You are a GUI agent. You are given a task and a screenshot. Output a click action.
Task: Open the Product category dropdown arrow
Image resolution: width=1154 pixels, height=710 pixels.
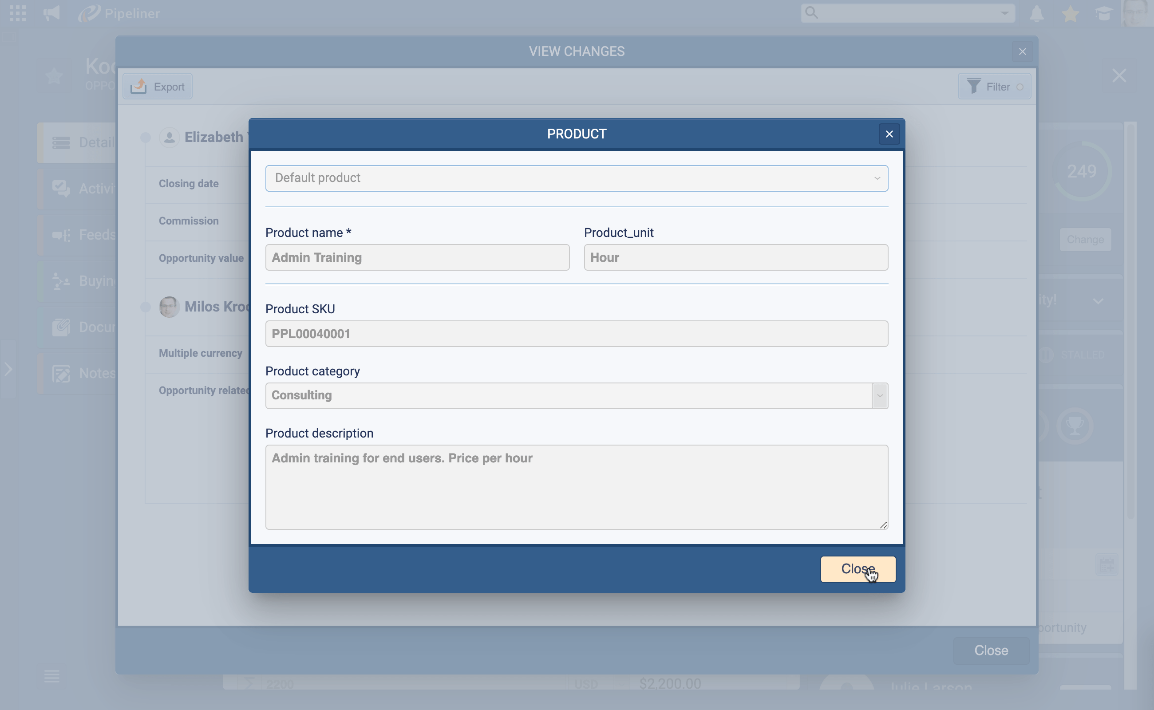(x=879, y=395)
